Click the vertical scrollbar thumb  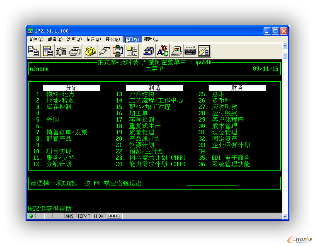coord(285,56)
